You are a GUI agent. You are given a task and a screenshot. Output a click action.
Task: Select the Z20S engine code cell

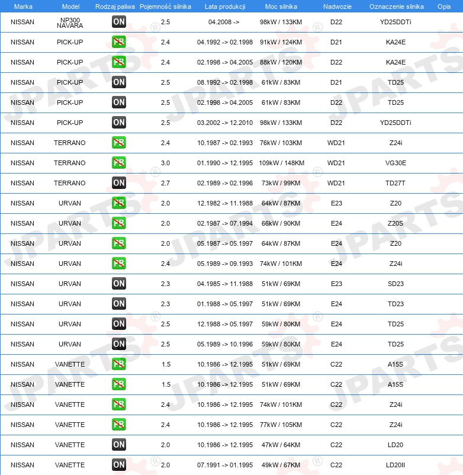tap(396, 223)
